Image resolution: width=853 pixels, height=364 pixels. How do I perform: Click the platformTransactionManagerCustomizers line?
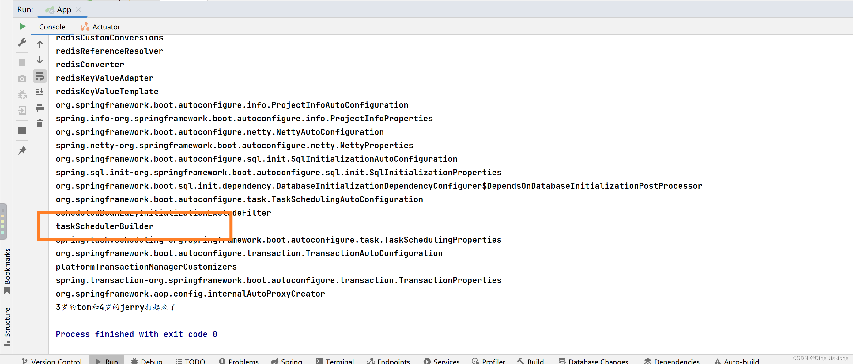click(146, 267)
